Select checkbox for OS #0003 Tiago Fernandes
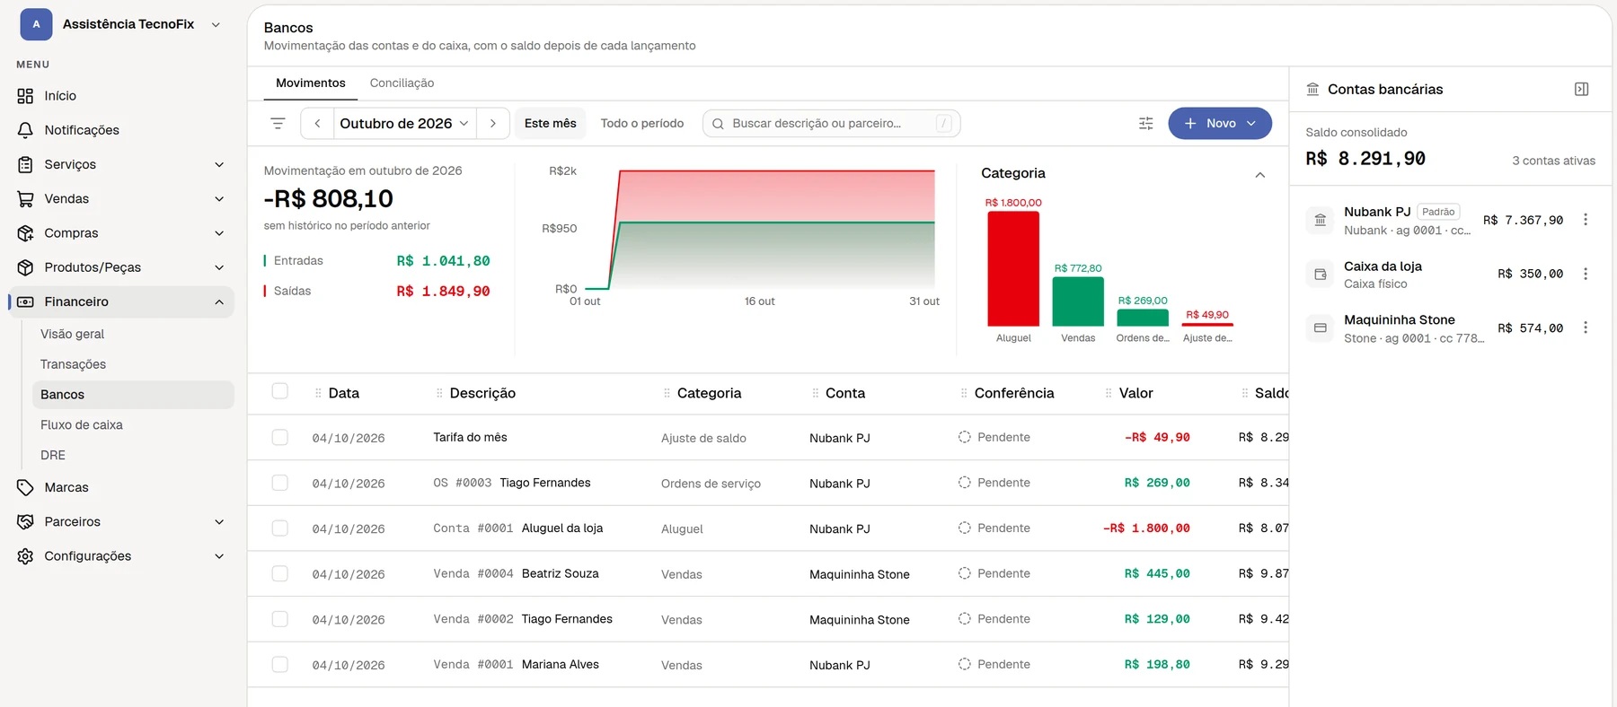1617x707 pixels. coord(280,483)
